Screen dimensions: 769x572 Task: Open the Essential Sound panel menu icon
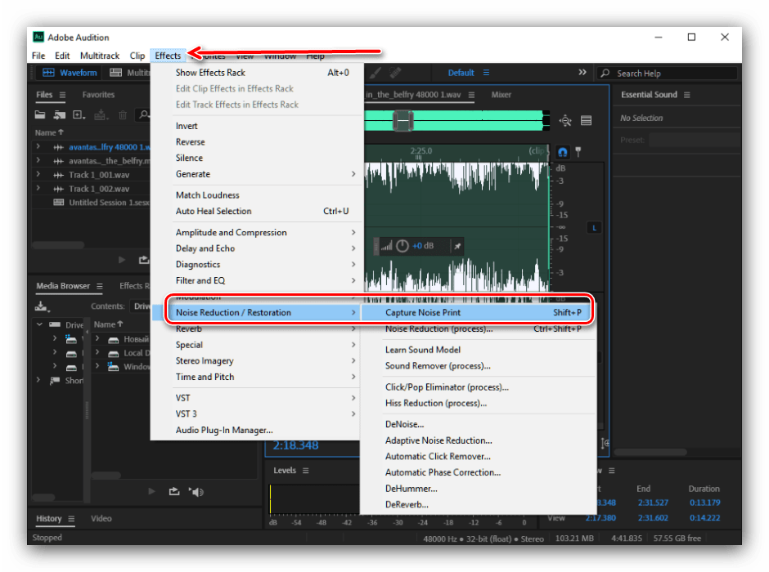pos(687,95)
